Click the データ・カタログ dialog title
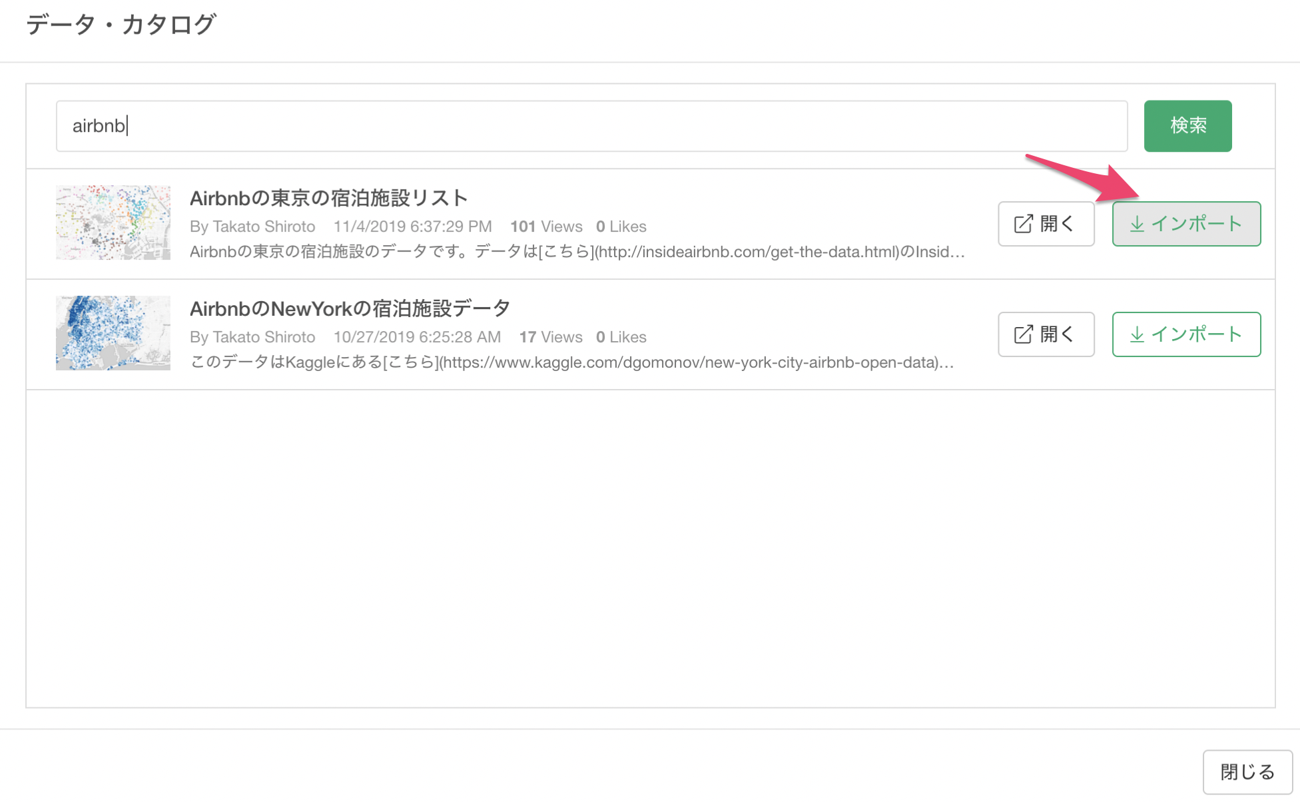Viewport: 1300px width, 802px height. pos(121,25)
